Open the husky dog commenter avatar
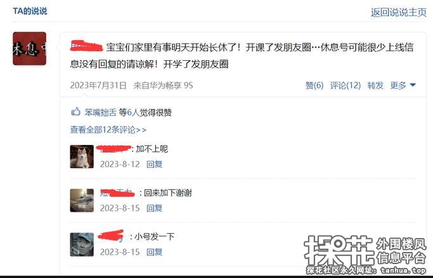This screenshot has width=433, height=278. coord(82,156)
